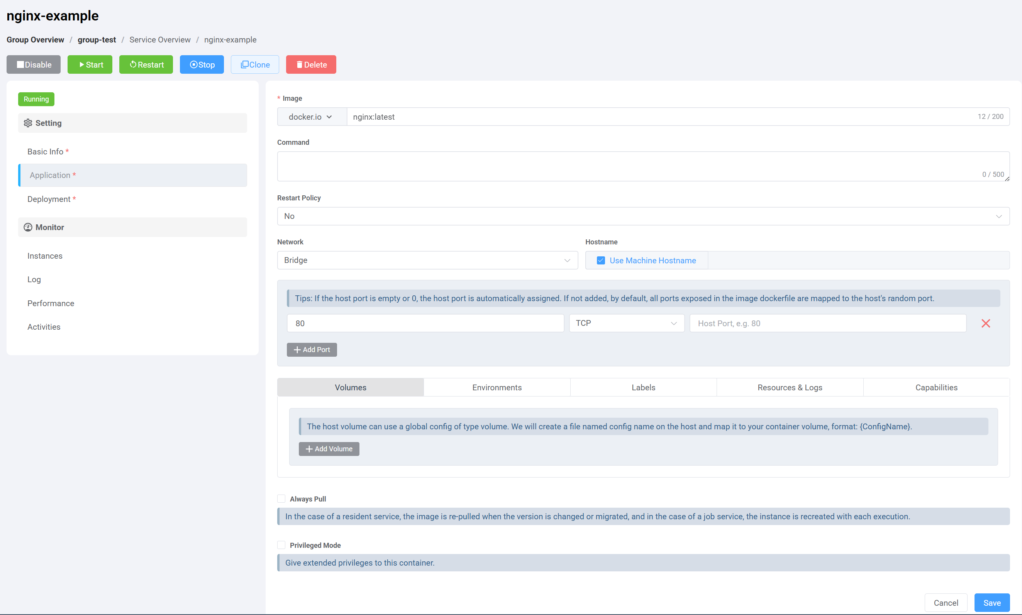
Task: Switch to the Volumes tab
Action: pyautogui.click(x=351, y=388)
